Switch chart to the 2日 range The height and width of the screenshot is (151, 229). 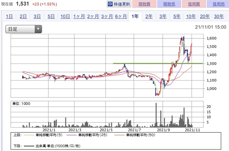tap(23, 17)
